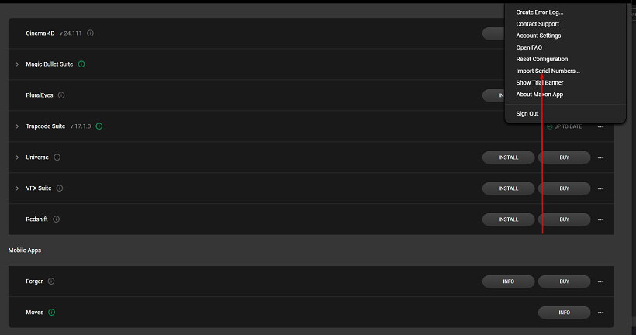Image resolution: width=636 pixels, height=335 pixels.
Task: Select Import Serial Numbers menu entry
Action: (548, 71)
